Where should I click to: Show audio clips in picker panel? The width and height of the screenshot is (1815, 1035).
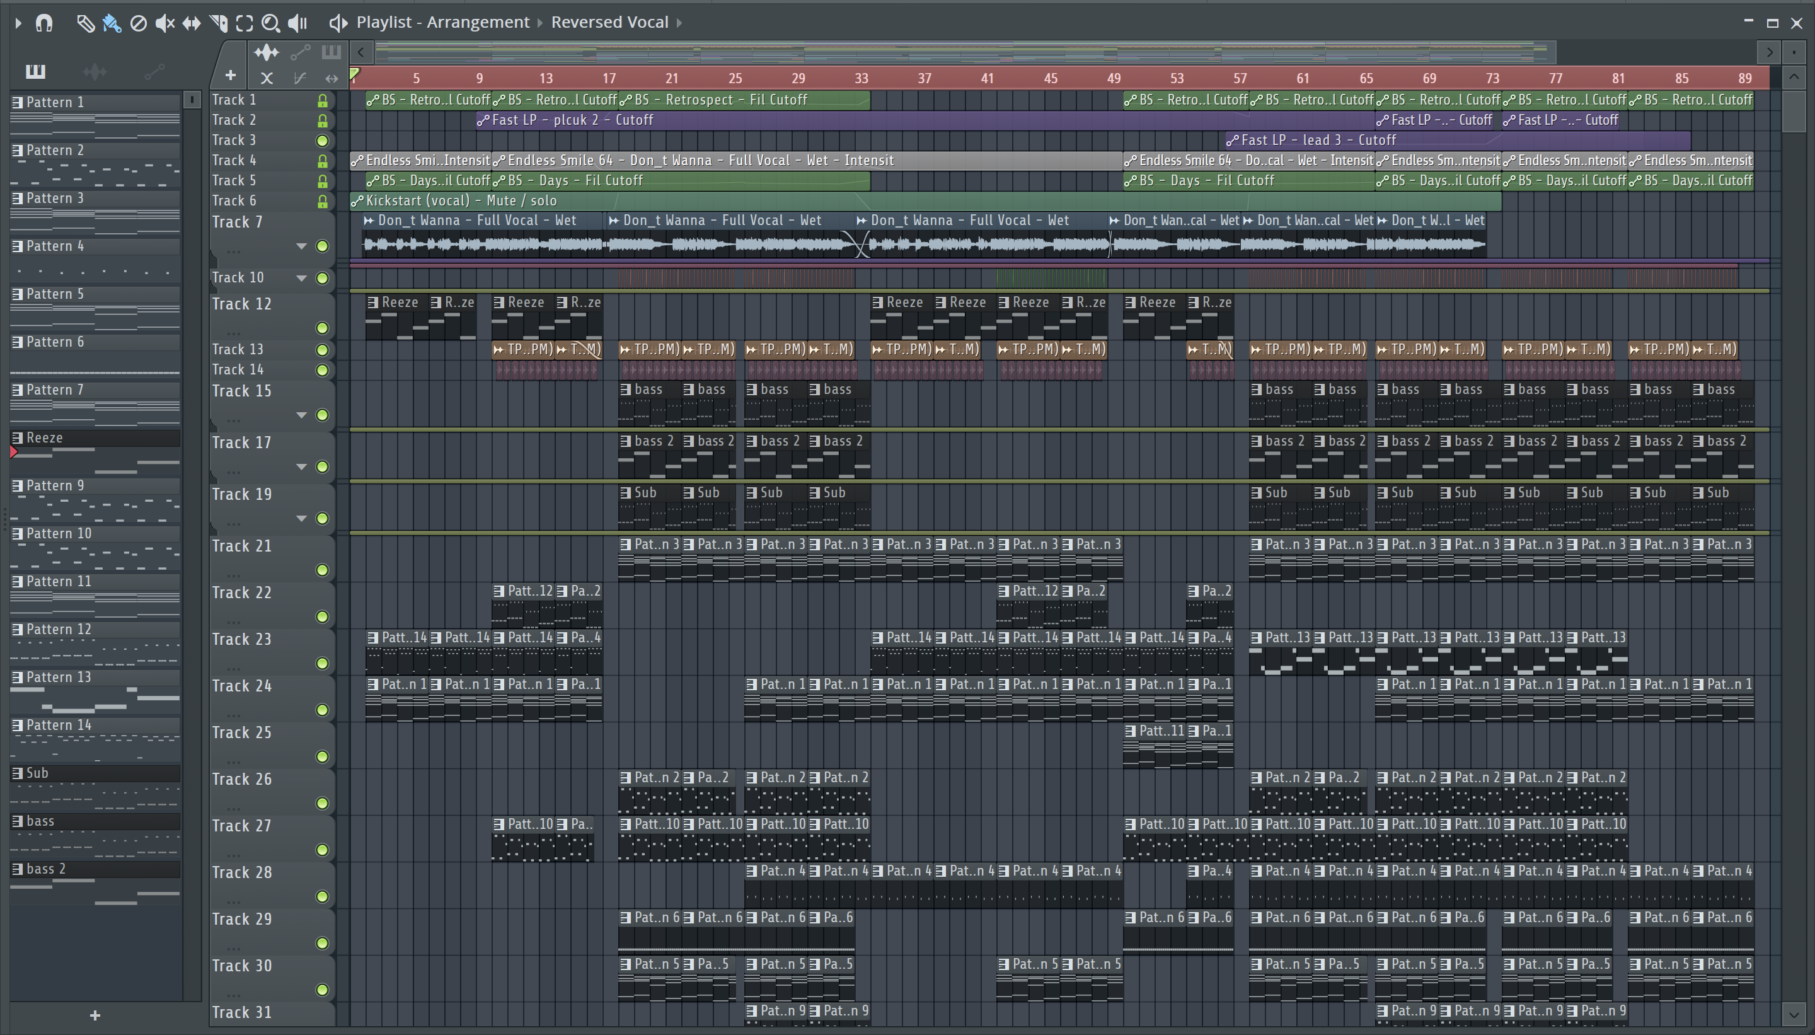(x=95, y=71)
